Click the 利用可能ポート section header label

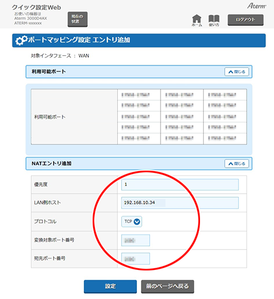[x=49, y=72]
